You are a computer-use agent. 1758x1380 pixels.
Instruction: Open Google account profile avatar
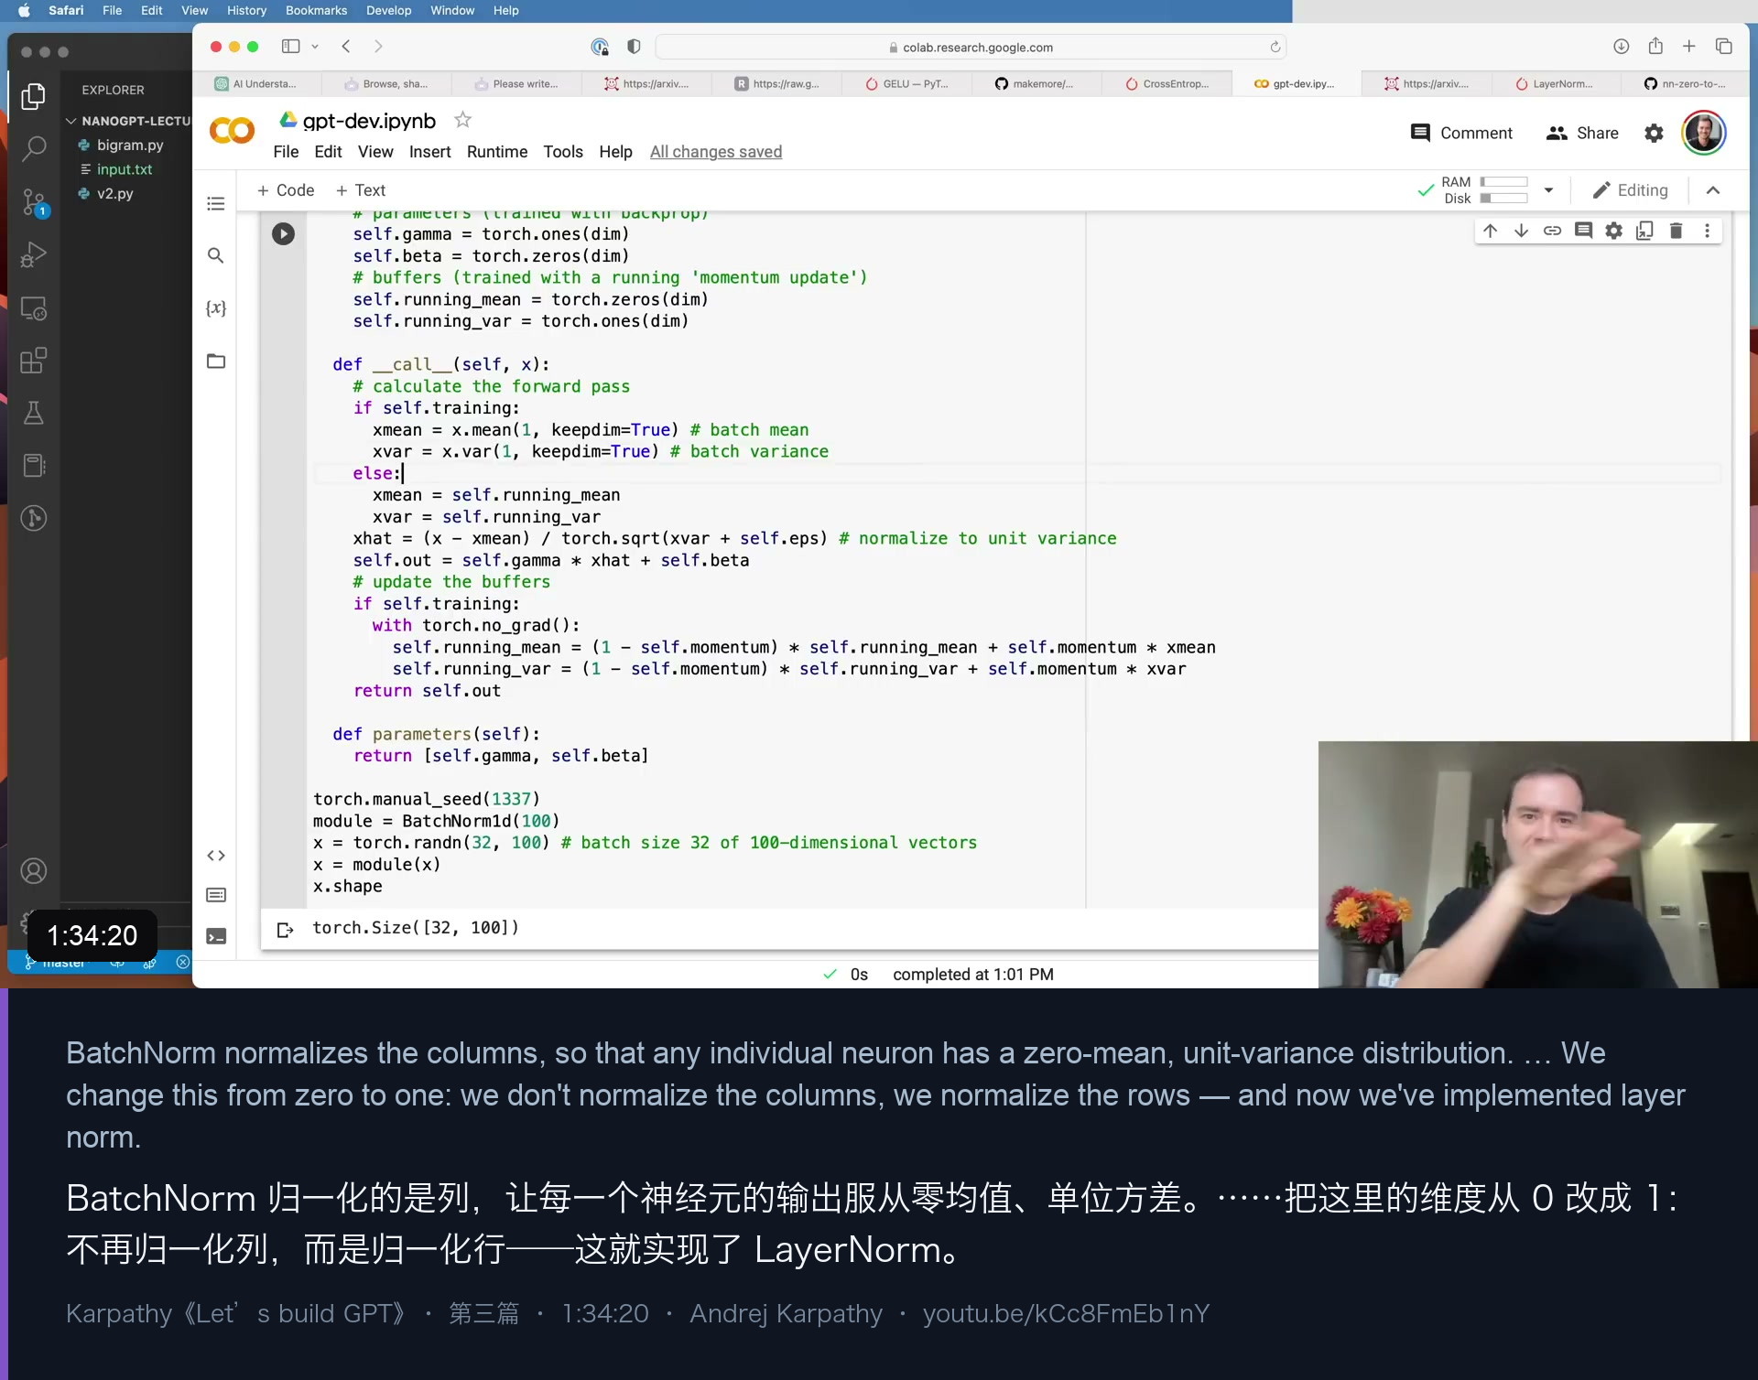click(x=1704, y=134)
